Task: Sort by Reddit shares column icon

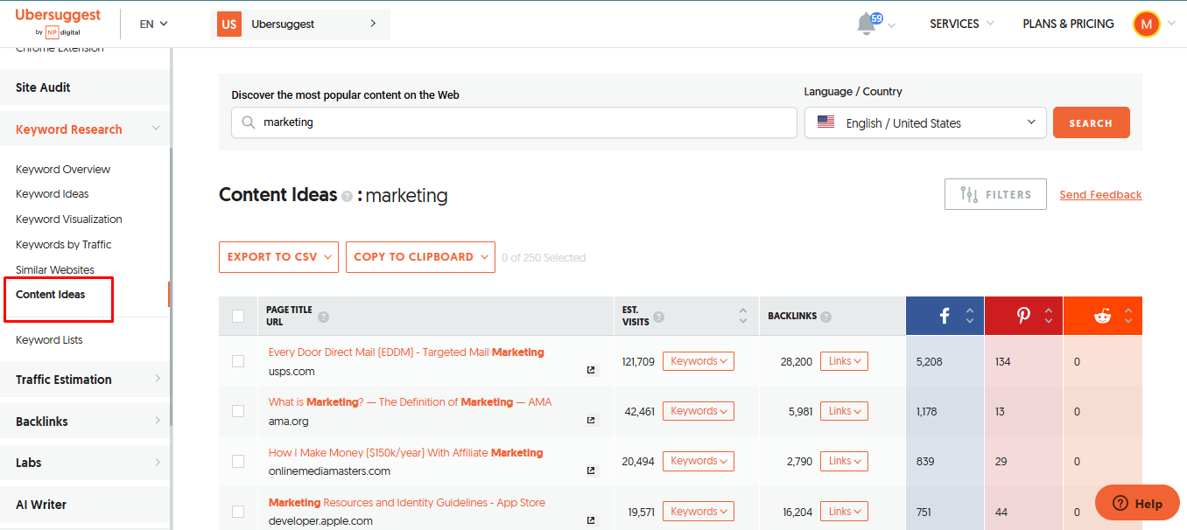Action: 1127,317
